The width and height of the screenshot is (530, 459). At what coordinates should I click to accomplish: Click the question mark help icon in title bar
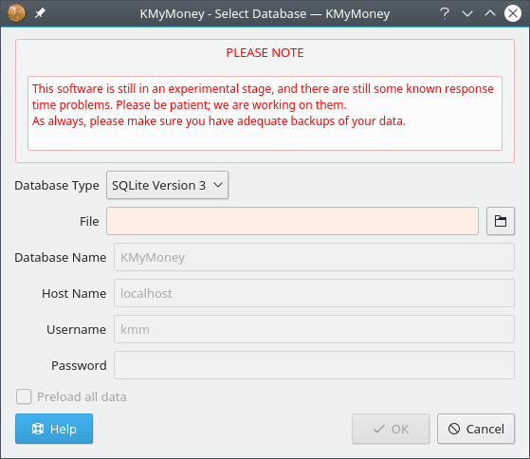(445, 13)
